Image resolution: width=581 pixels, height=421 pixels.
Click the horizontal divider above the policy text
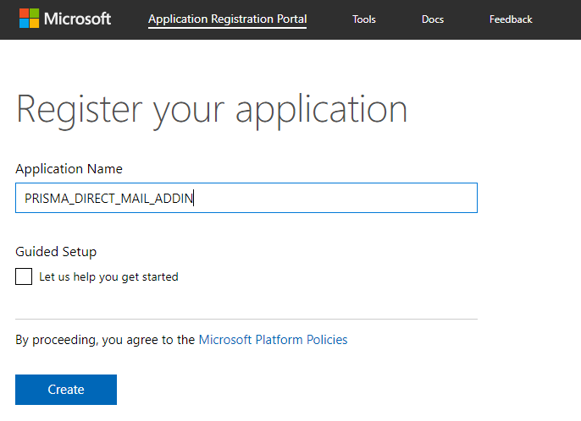click(x=246, y=319)
